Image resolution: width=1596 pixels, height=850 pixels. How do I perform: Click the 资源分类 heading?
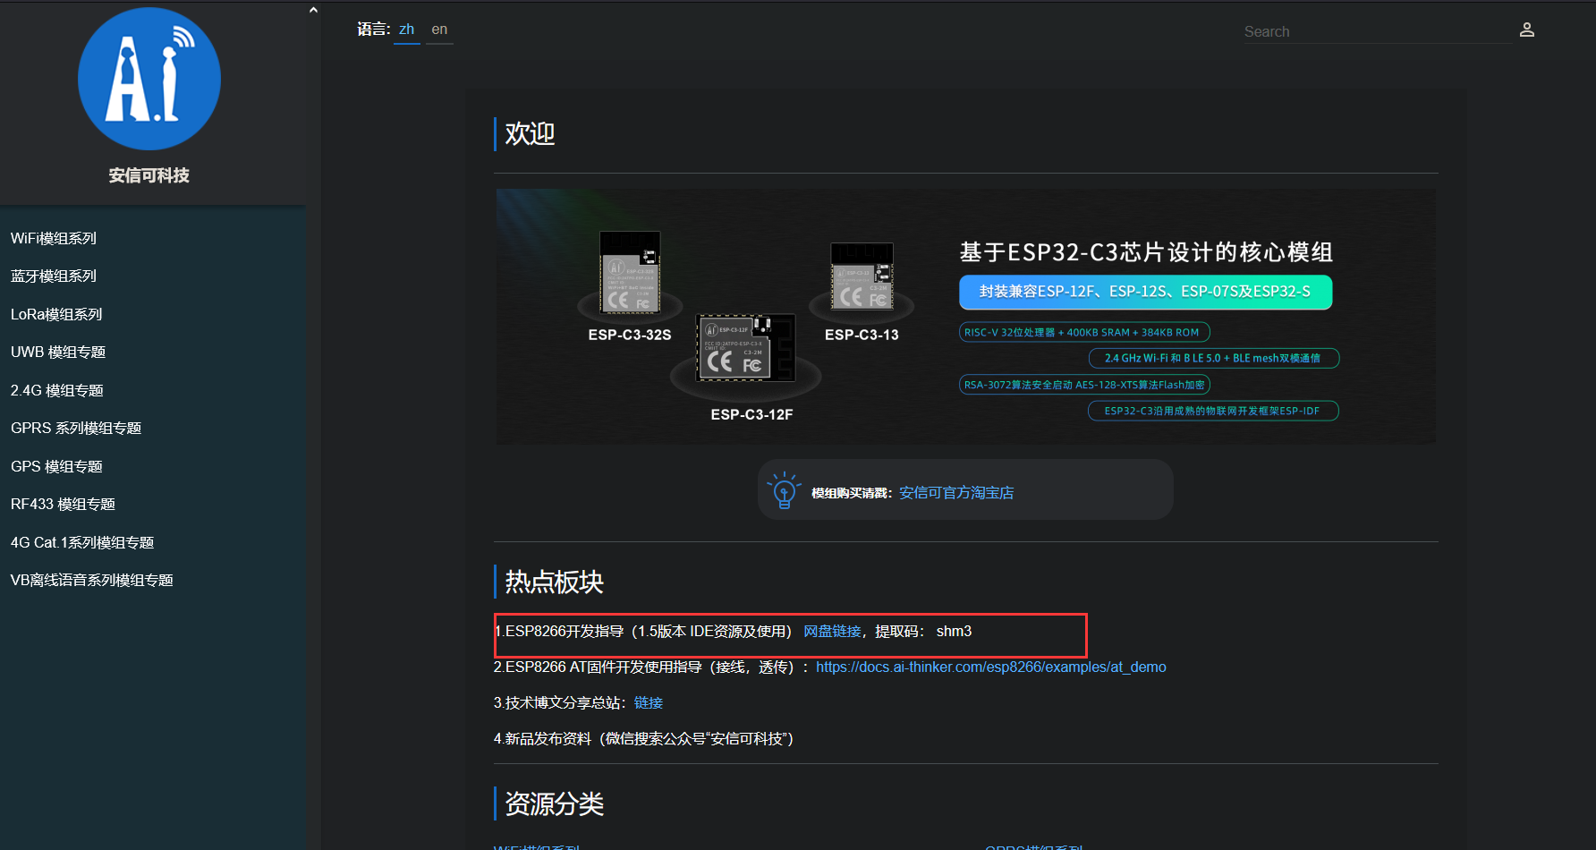pyautogui.click(x=555, y=803)
